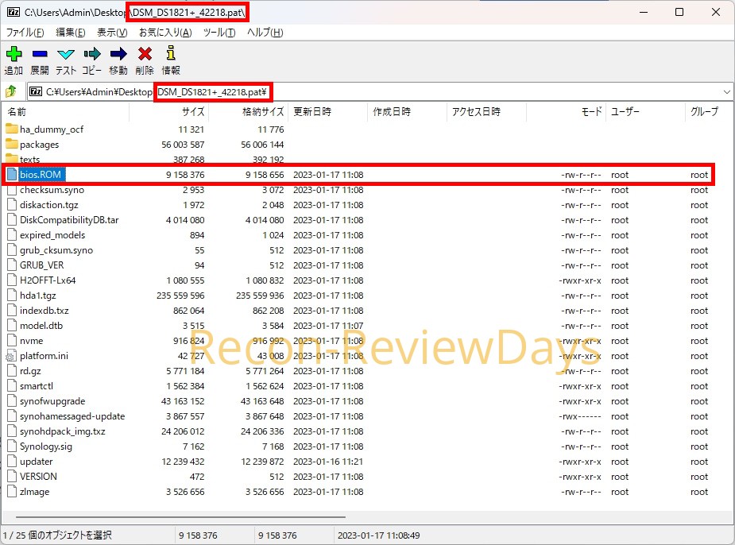Click the 235 559 596 size value
Image resolution: width=735 pixels, height=545 pixels.
point(180,296)
